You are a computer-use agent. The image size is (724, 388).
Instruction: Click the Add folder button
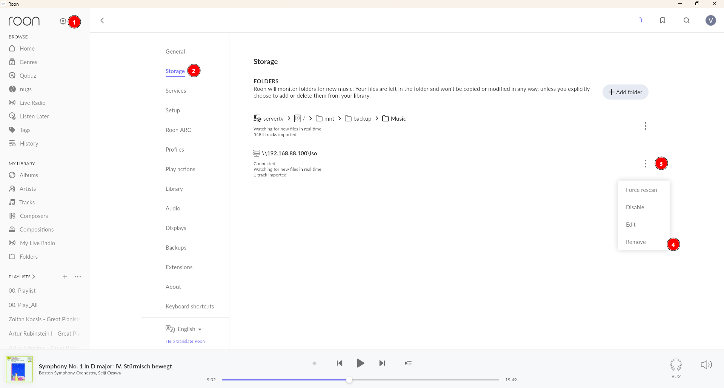click(625, 92)
